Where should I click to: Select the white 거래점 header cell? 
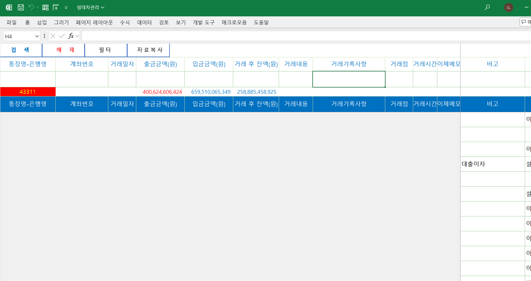point(399,64)
